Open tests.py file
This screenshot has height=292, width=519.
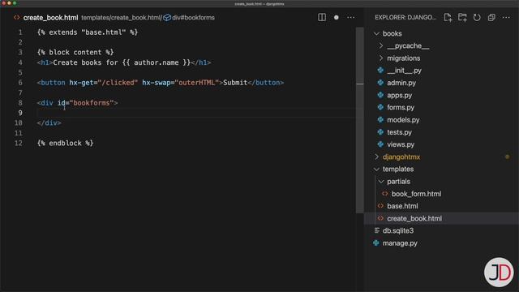pyautogui.click(x=400, y=132)
